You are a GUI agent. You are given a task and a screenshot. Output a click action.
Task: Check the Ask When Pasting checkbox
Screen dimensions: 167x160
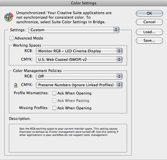coord(54,101)
